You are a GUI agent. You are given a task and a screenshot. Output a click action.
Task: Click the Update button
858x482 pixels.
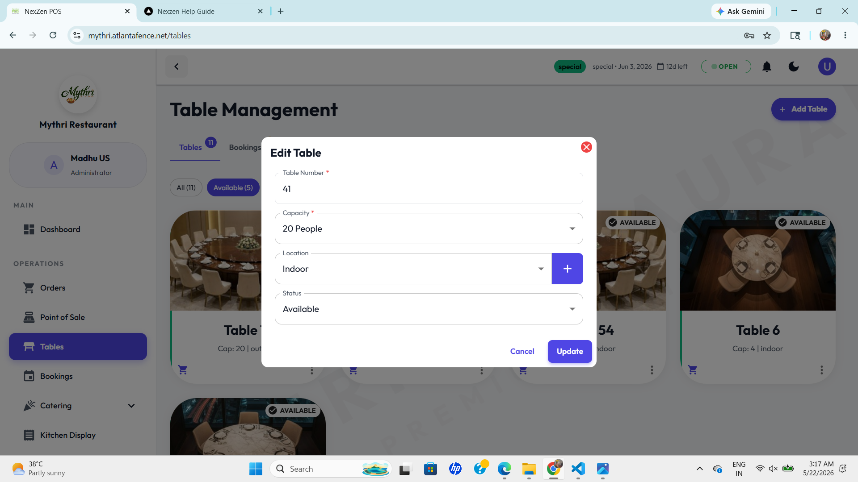coord(570,351)
